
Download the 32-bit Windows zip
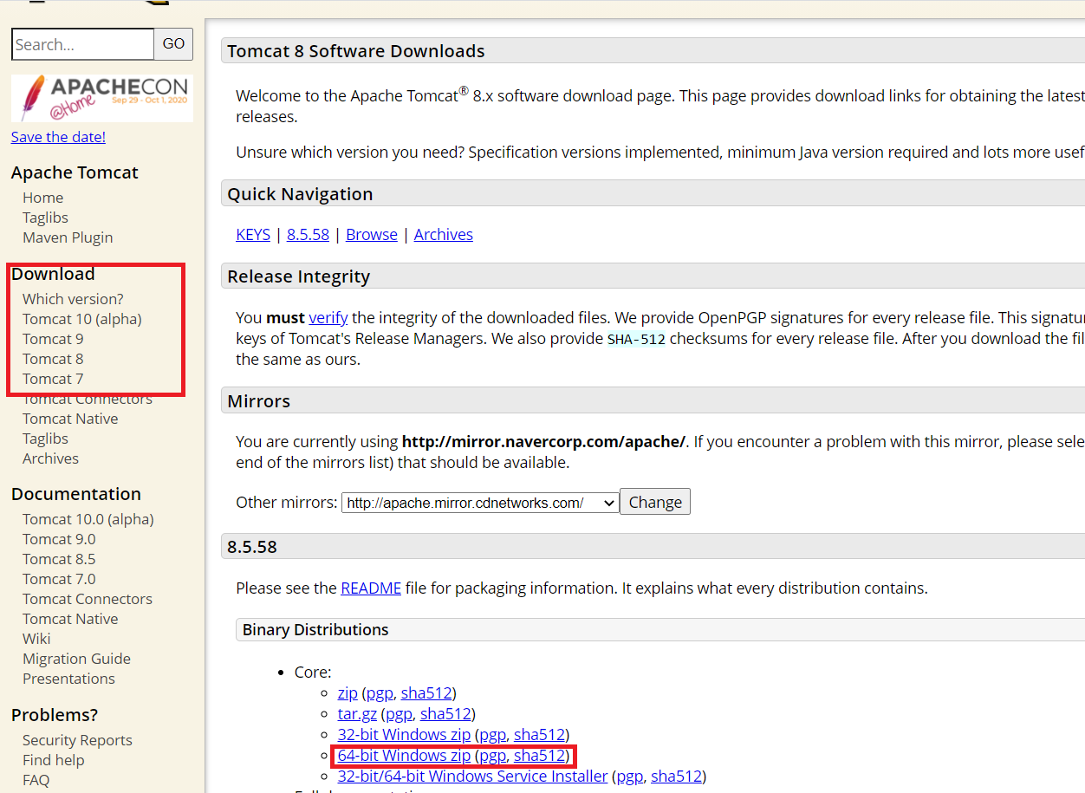[x=404, y=735]
